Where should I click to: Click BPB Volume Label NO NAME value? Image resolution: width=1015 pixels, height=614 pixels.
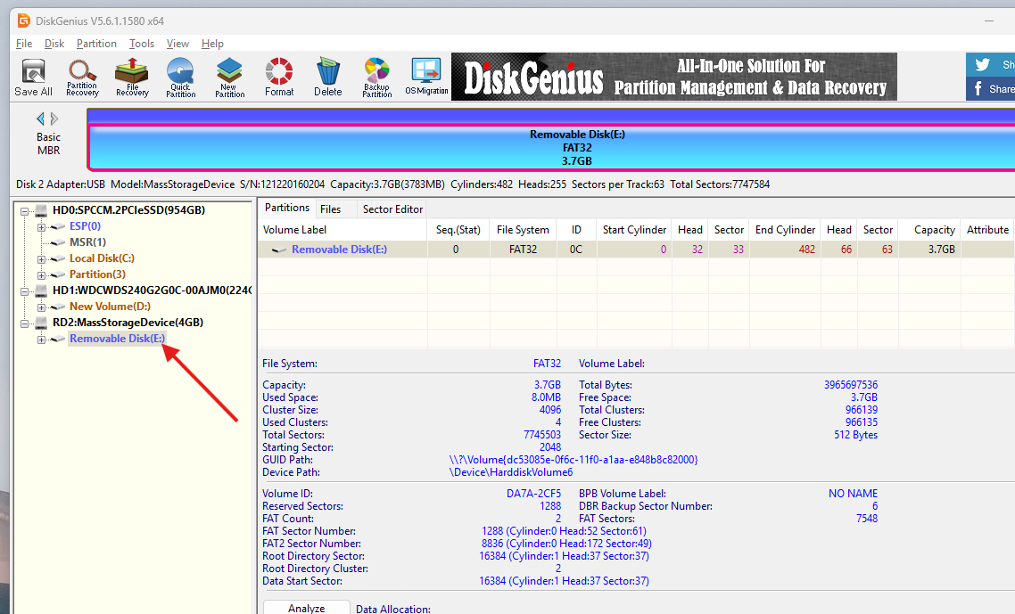point(853,493)
